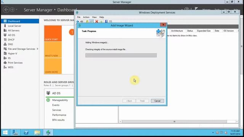This screenshot has height=137, width=244.
Task: Click the DNS sidebar icon
Action: (5, 44)
